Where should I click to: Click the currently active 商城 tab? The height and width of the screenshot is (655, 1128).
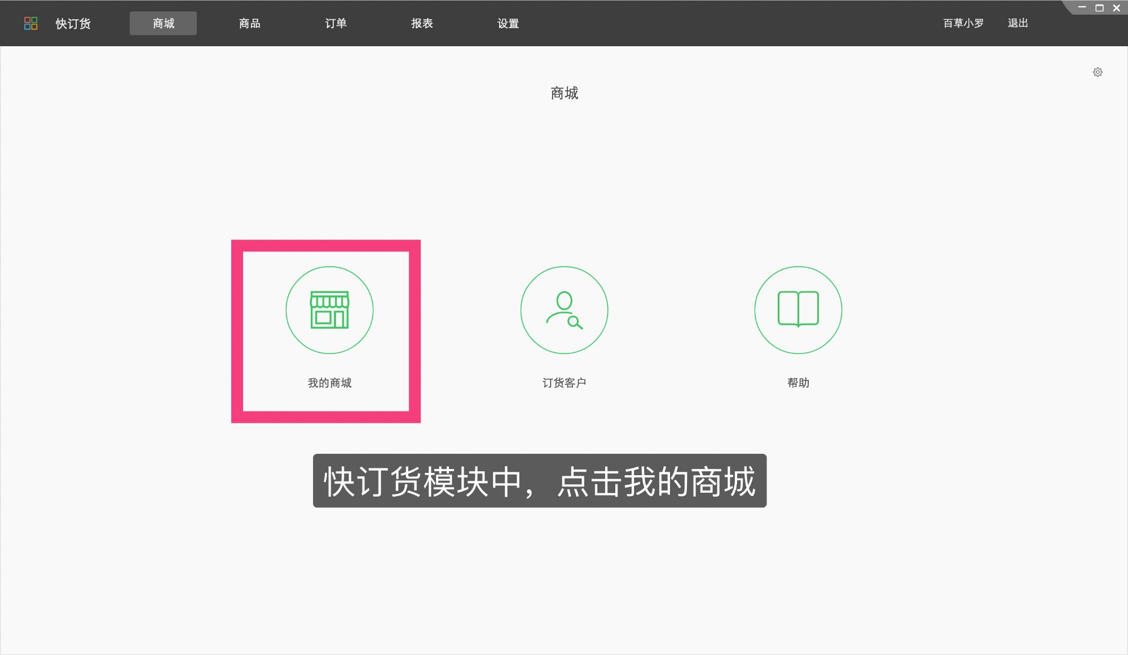coord(163,23)
